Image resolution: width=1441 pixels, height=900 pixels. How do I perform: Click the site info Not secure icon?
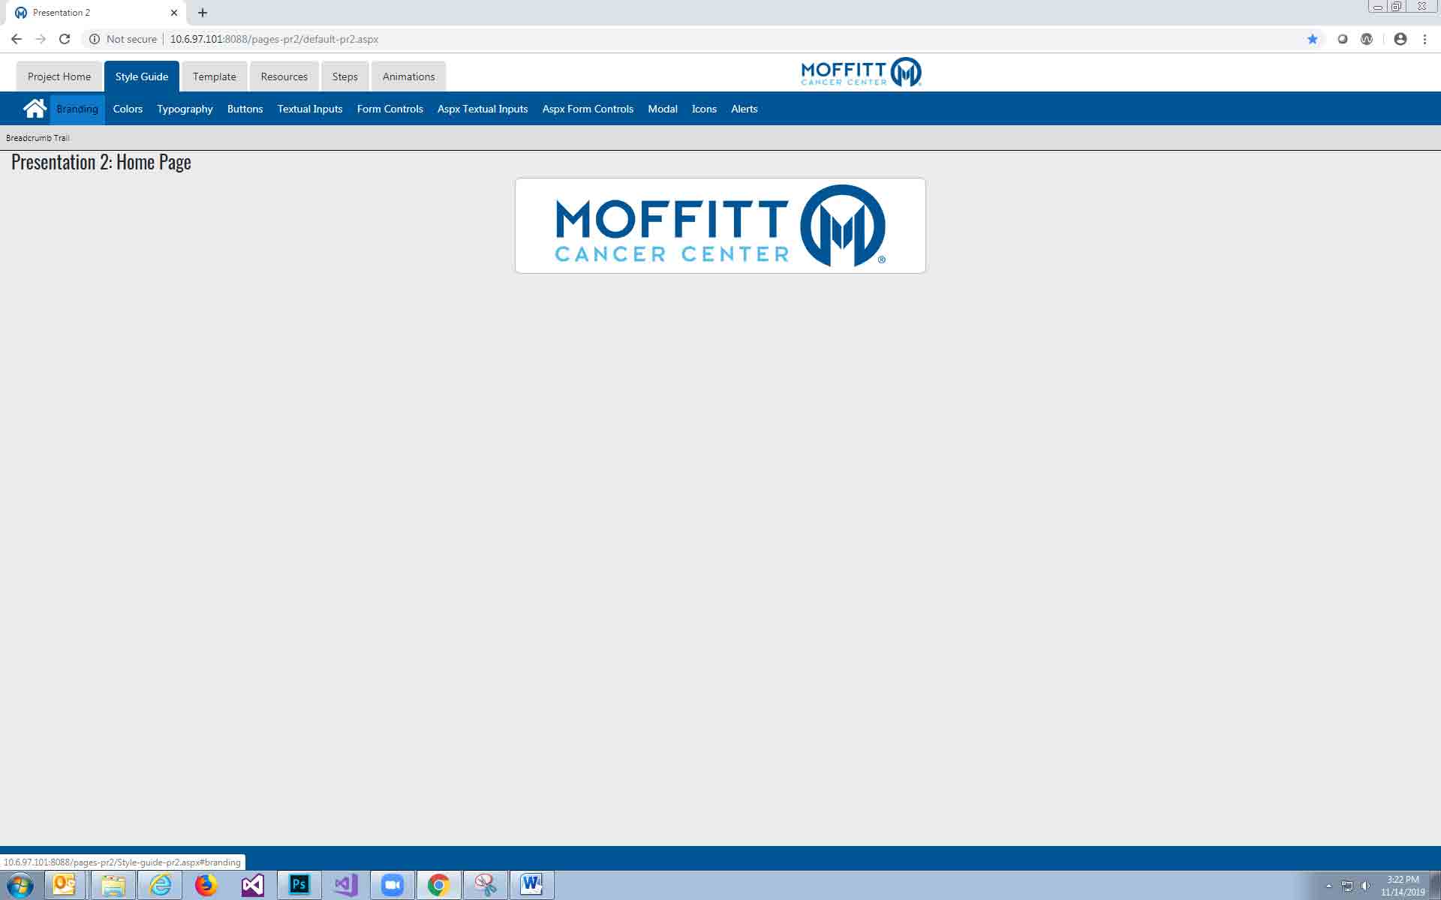point(95,39)
